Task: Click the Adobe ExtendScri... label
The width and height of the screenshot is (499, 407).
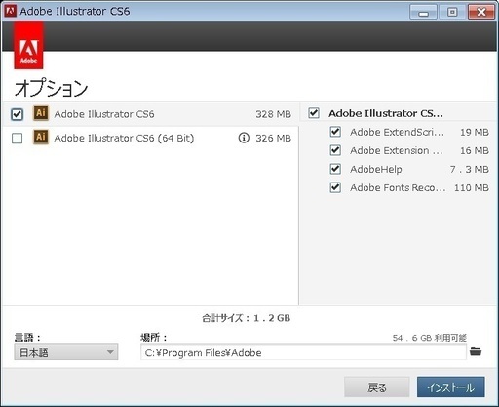Action: click(x=397, y=132)
